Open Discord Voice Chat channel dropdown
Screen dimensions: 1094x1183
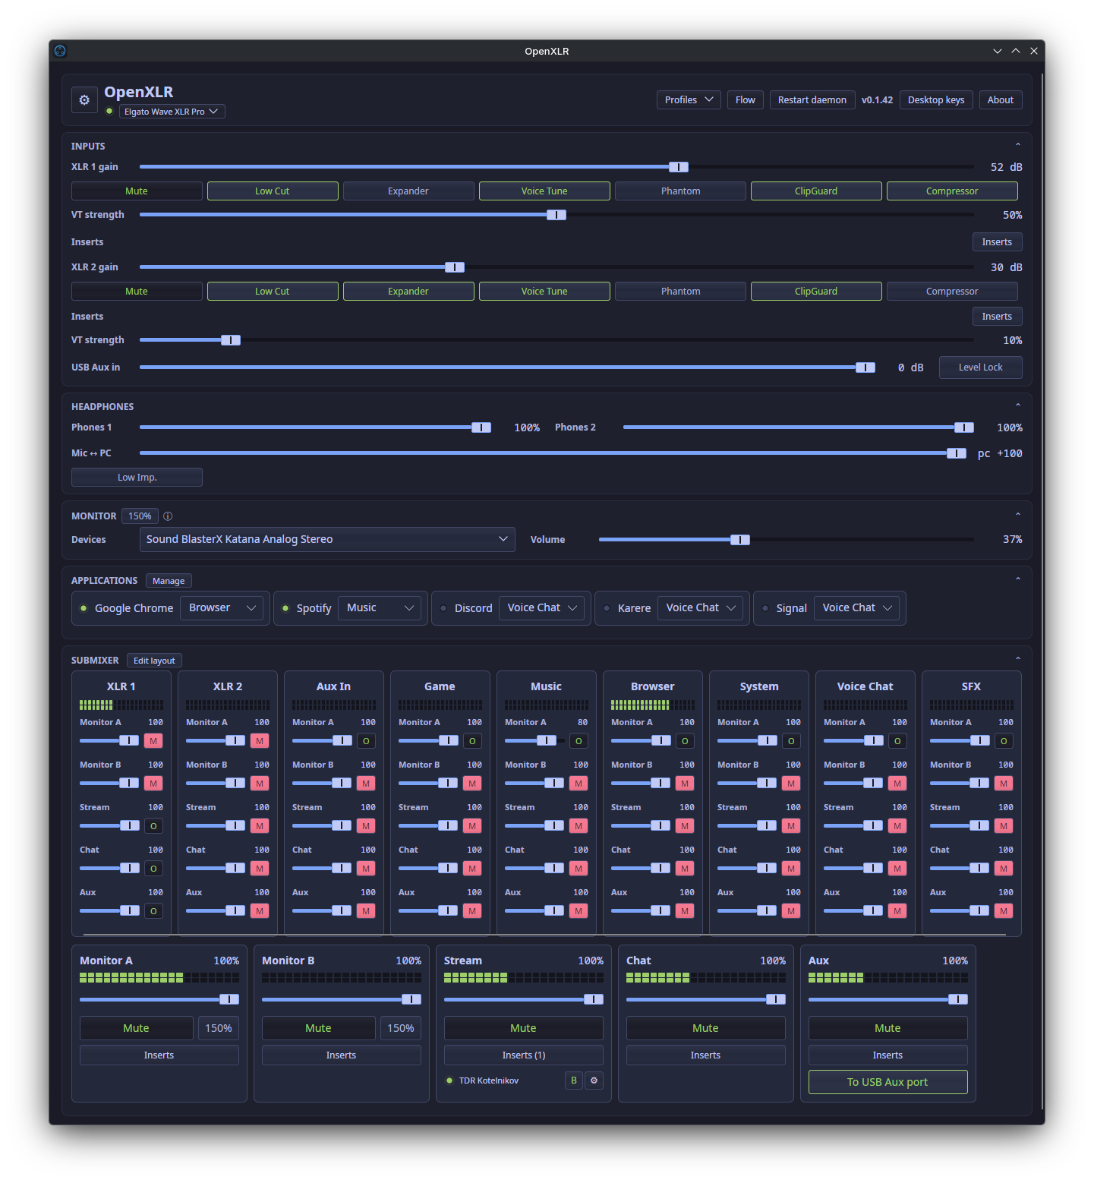[541, 608]
